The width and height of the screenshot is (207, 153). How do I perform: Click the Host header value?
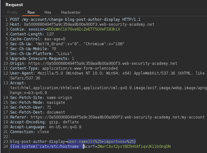click(89, 24)
